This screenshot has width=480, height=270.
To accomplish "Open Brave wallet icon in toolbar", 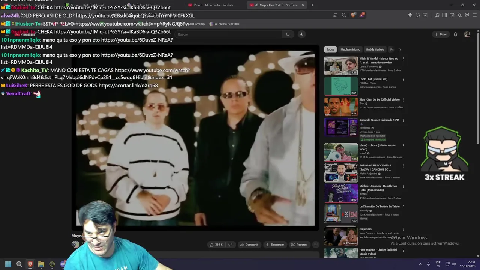I will coord(452,15).
